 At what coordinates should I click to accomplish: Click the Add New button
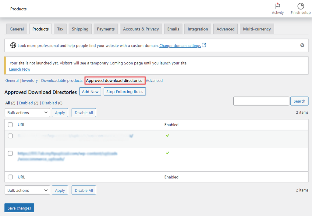click(x=90, y=92)
